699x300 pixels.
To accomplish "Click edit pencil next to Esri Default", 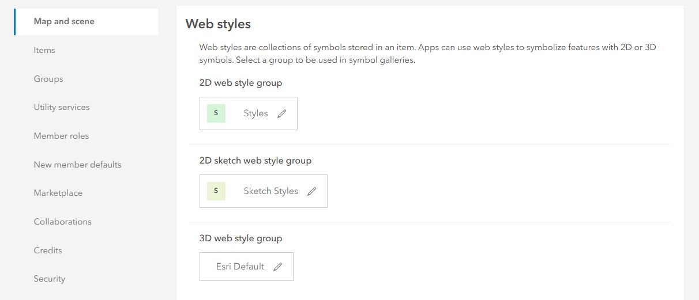I will tap(278, 267).
